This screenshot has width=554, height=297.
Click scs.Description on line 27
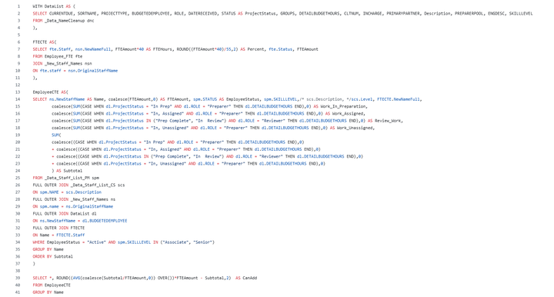point(83,192)
